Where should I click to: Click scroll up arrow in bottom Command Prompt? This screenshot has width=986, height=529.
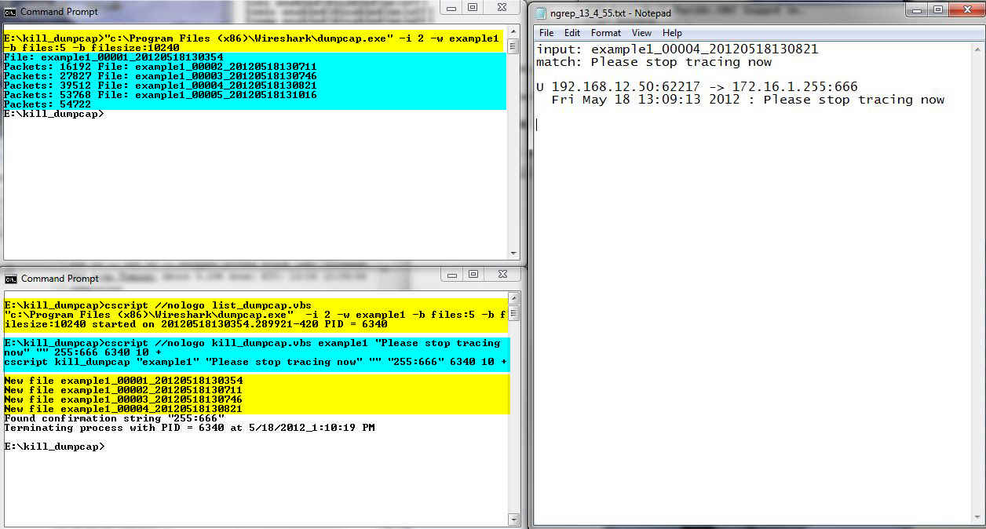(x=513, y=298)
